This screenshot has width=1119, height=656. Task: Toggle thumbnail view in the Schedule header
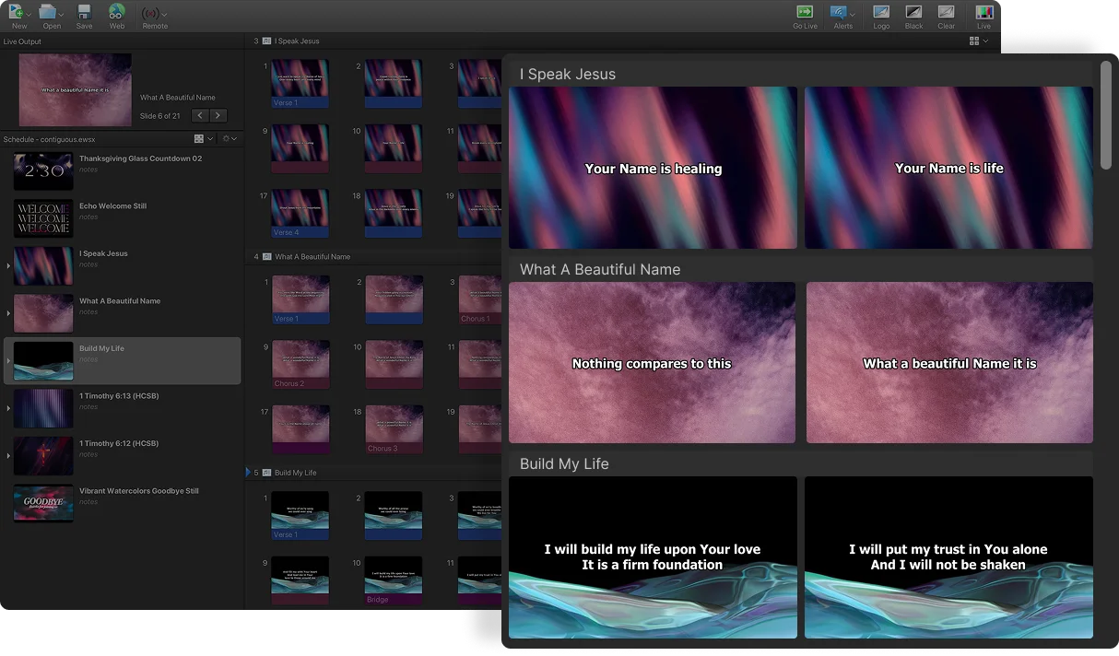[x=197, y=136]
